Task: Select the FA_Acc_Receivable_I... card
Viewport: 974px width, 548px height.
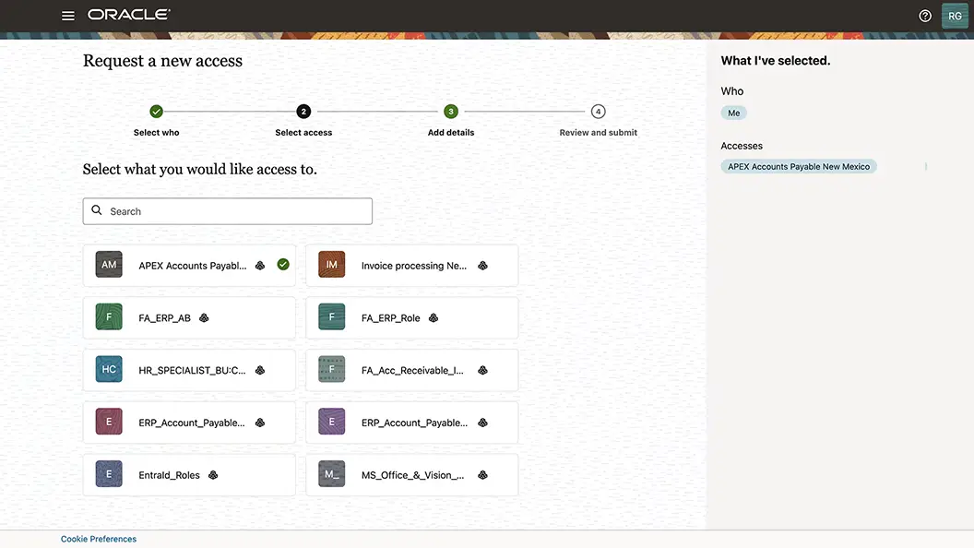Action: click(412, 370)
